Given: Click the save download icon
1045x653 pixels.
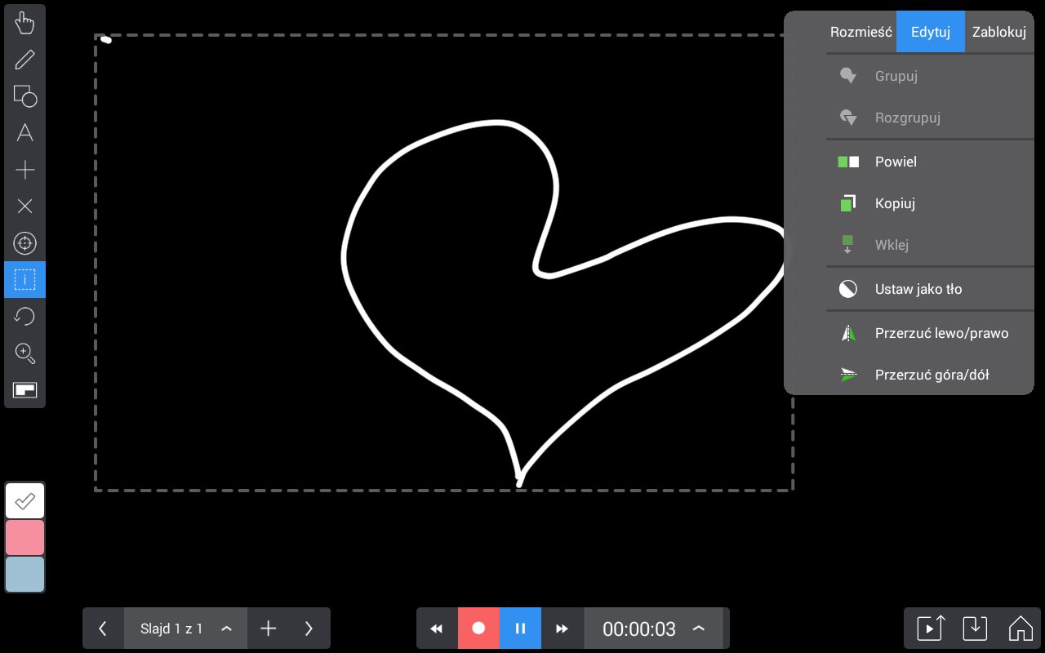Looking at the screenshot, I should (x=975, y=629).
